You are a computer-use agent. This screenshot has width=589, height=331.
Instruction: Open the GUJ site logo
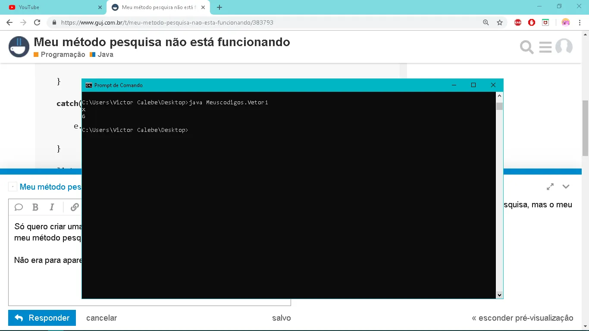(19, 47)
